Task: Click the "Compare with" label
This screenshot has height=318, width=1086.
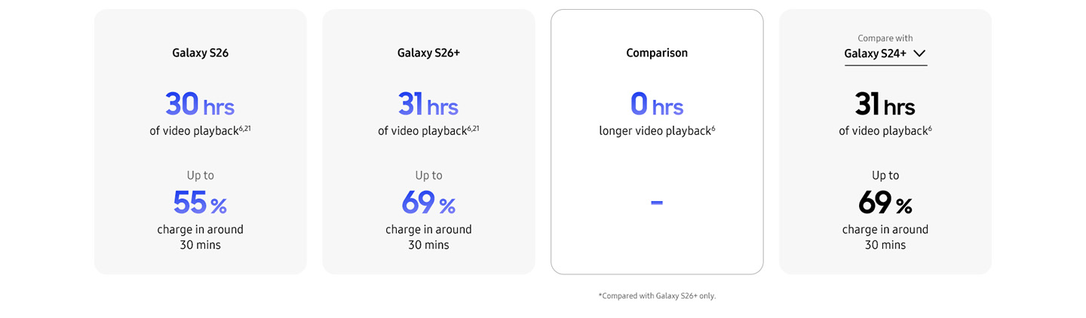Action: tap(885, 38)
